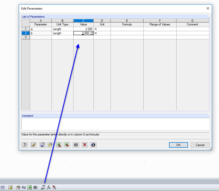Screen dimensions: 219x191
Task: Click the glasses view icon in bottom toolbar
Action: 24,187
